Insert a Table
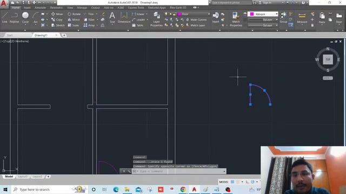 point(138,25)
